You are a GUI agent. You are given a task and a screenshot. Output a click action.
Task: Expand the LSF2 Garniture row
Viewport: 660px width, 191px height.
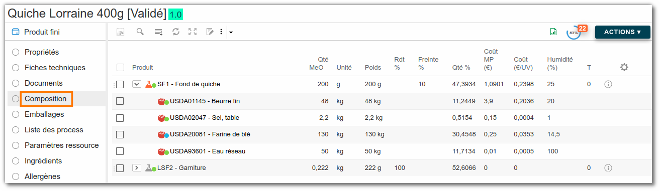136,168
